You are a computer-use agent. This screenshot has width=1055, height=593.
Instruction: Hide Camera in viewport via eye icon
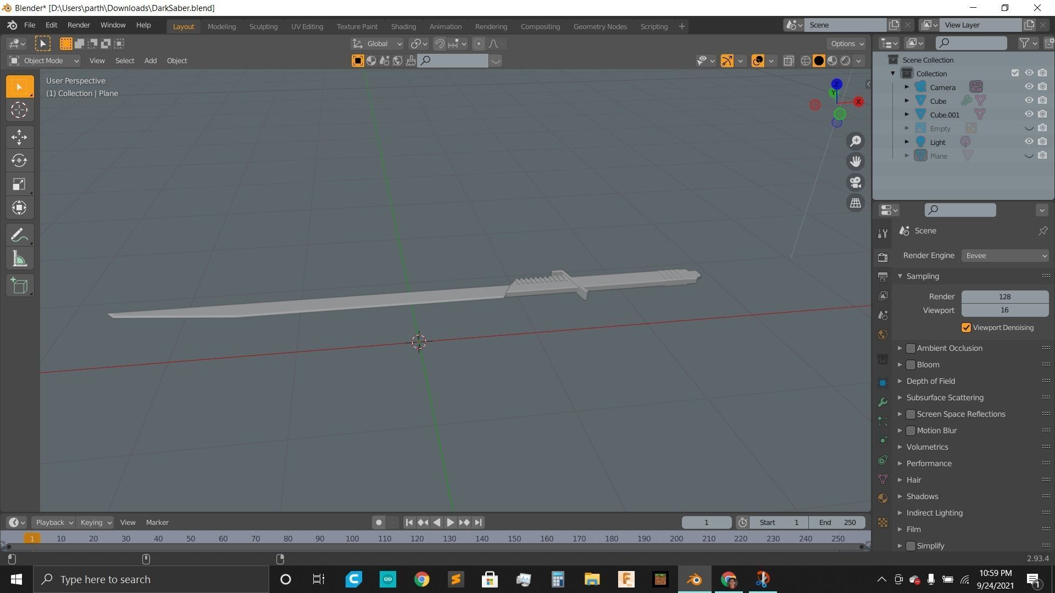click(1029, 87)
